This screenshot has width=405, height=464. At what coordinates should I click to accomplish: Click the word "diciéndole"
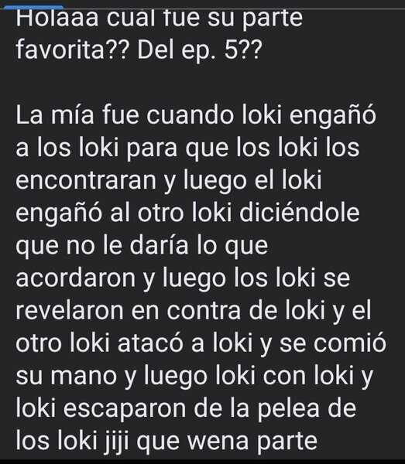coord(299,213)
